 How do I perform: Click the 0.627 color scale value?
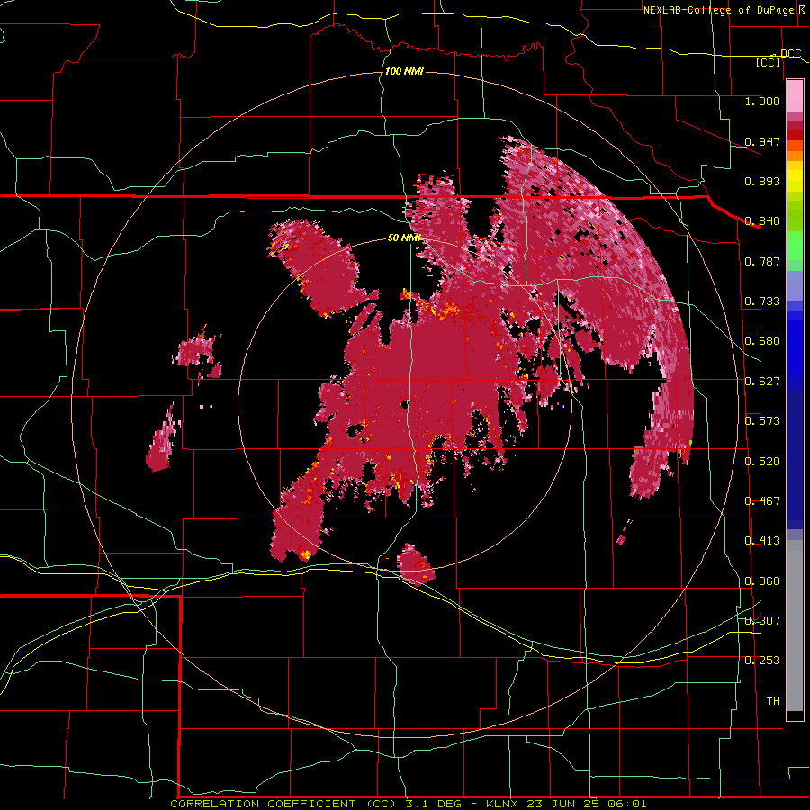(x=762, y=382)
